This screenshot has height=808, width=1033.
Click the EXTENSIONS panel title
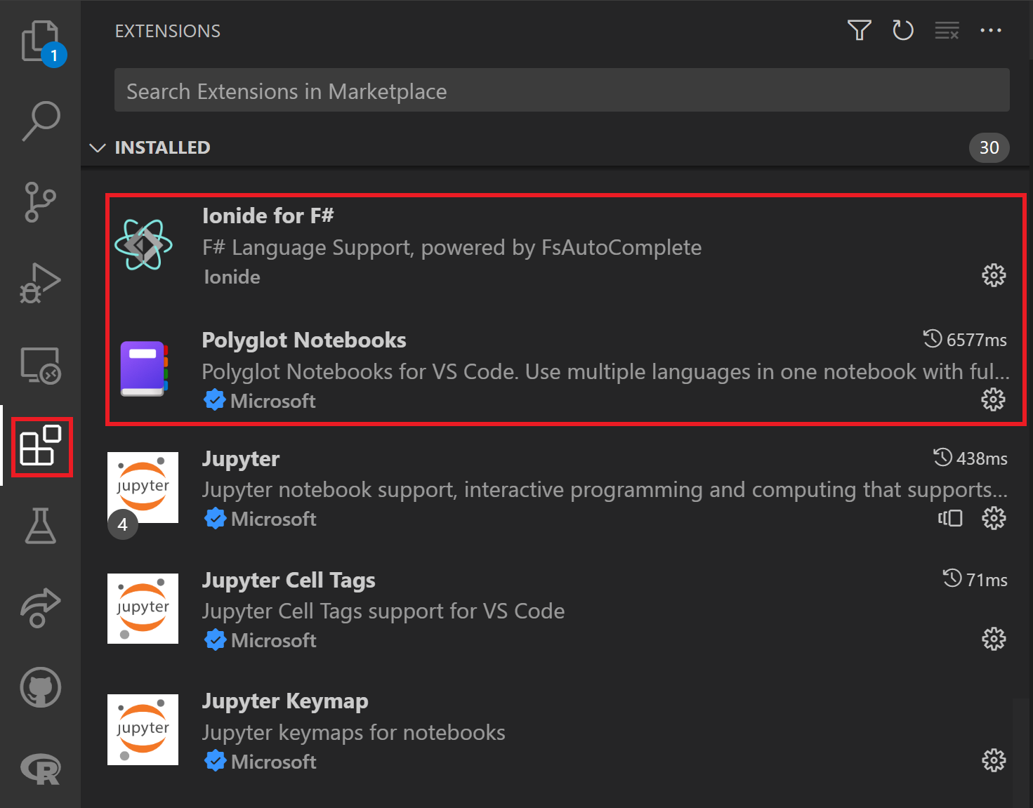[x=168, y=31]
